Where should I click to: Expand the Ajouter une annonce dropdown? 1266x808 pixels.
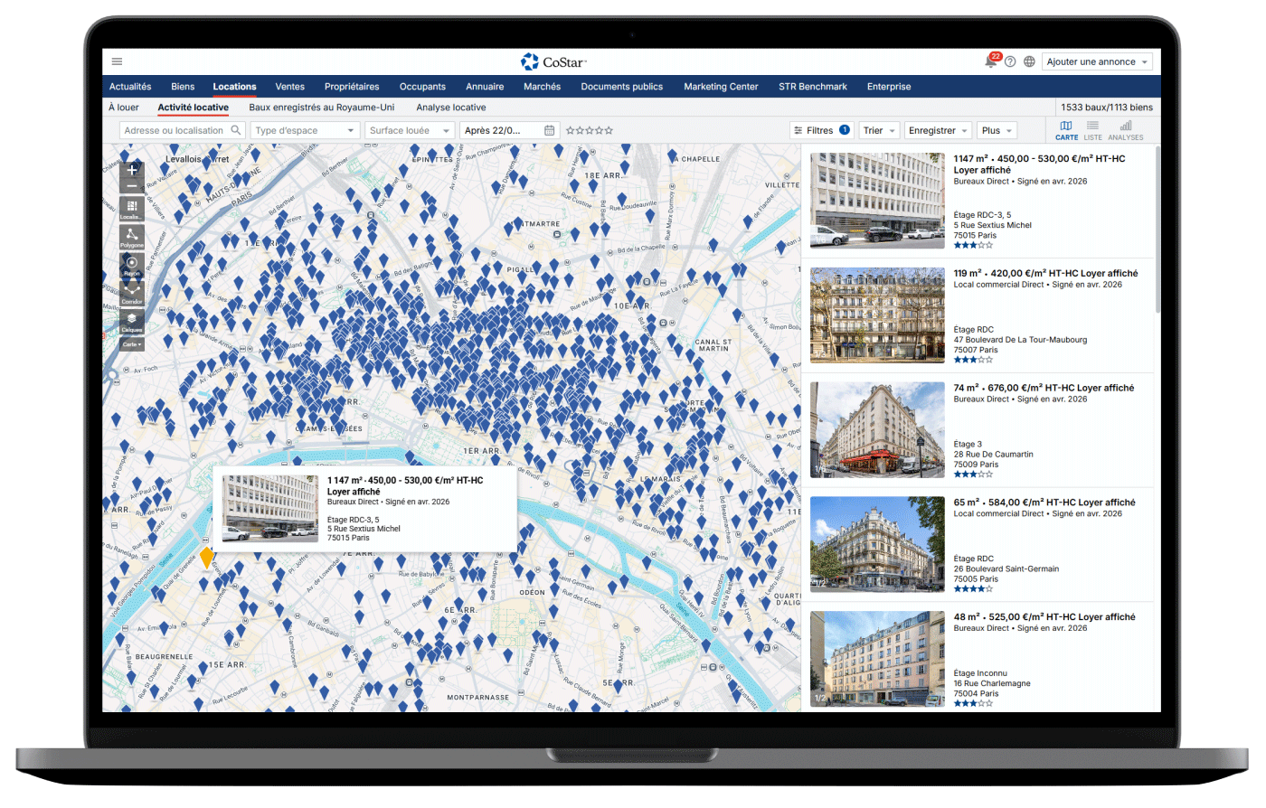tap(1097, 61)
